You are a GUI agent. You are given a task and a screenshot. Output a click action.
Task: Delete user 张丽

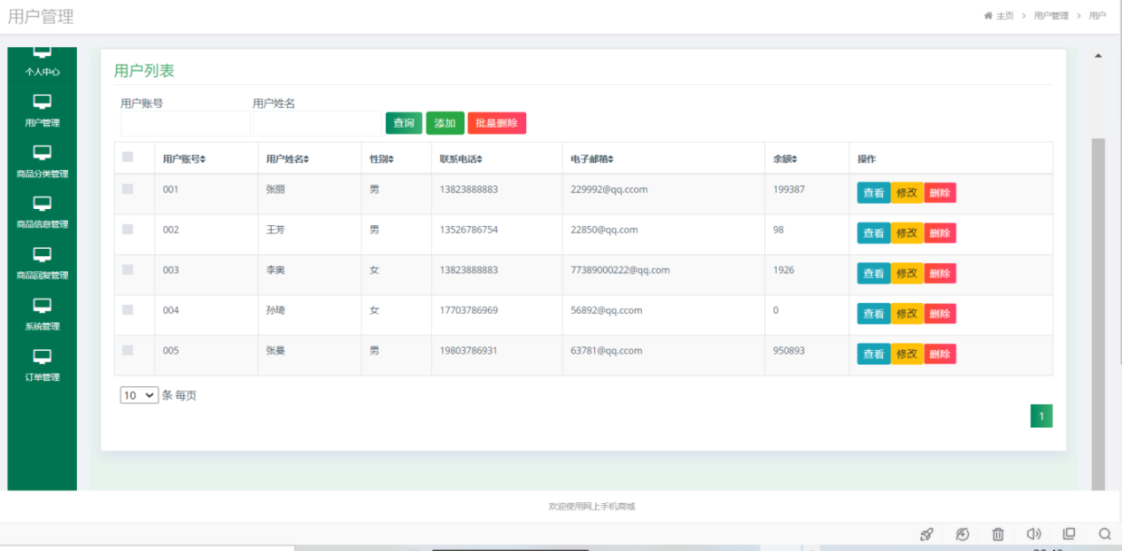(x=940, y=193)
